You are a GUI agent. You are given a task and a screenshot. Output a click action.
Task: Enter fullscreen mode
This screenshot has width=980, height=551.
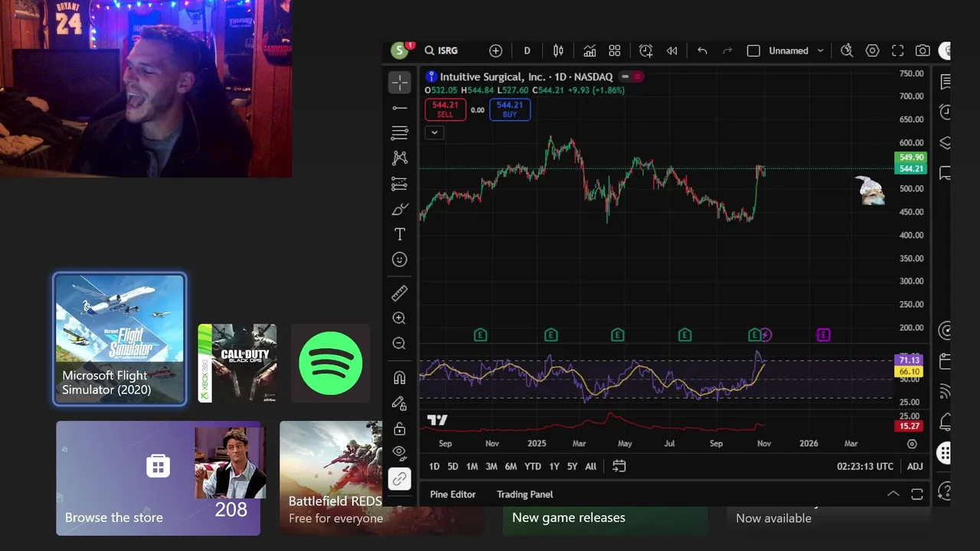point(897,51)
